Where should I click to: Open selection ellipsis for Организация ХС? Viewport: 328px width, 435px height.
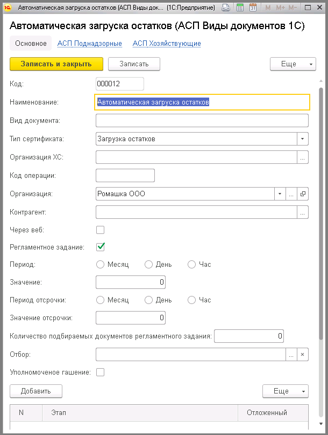pos(303,157)
